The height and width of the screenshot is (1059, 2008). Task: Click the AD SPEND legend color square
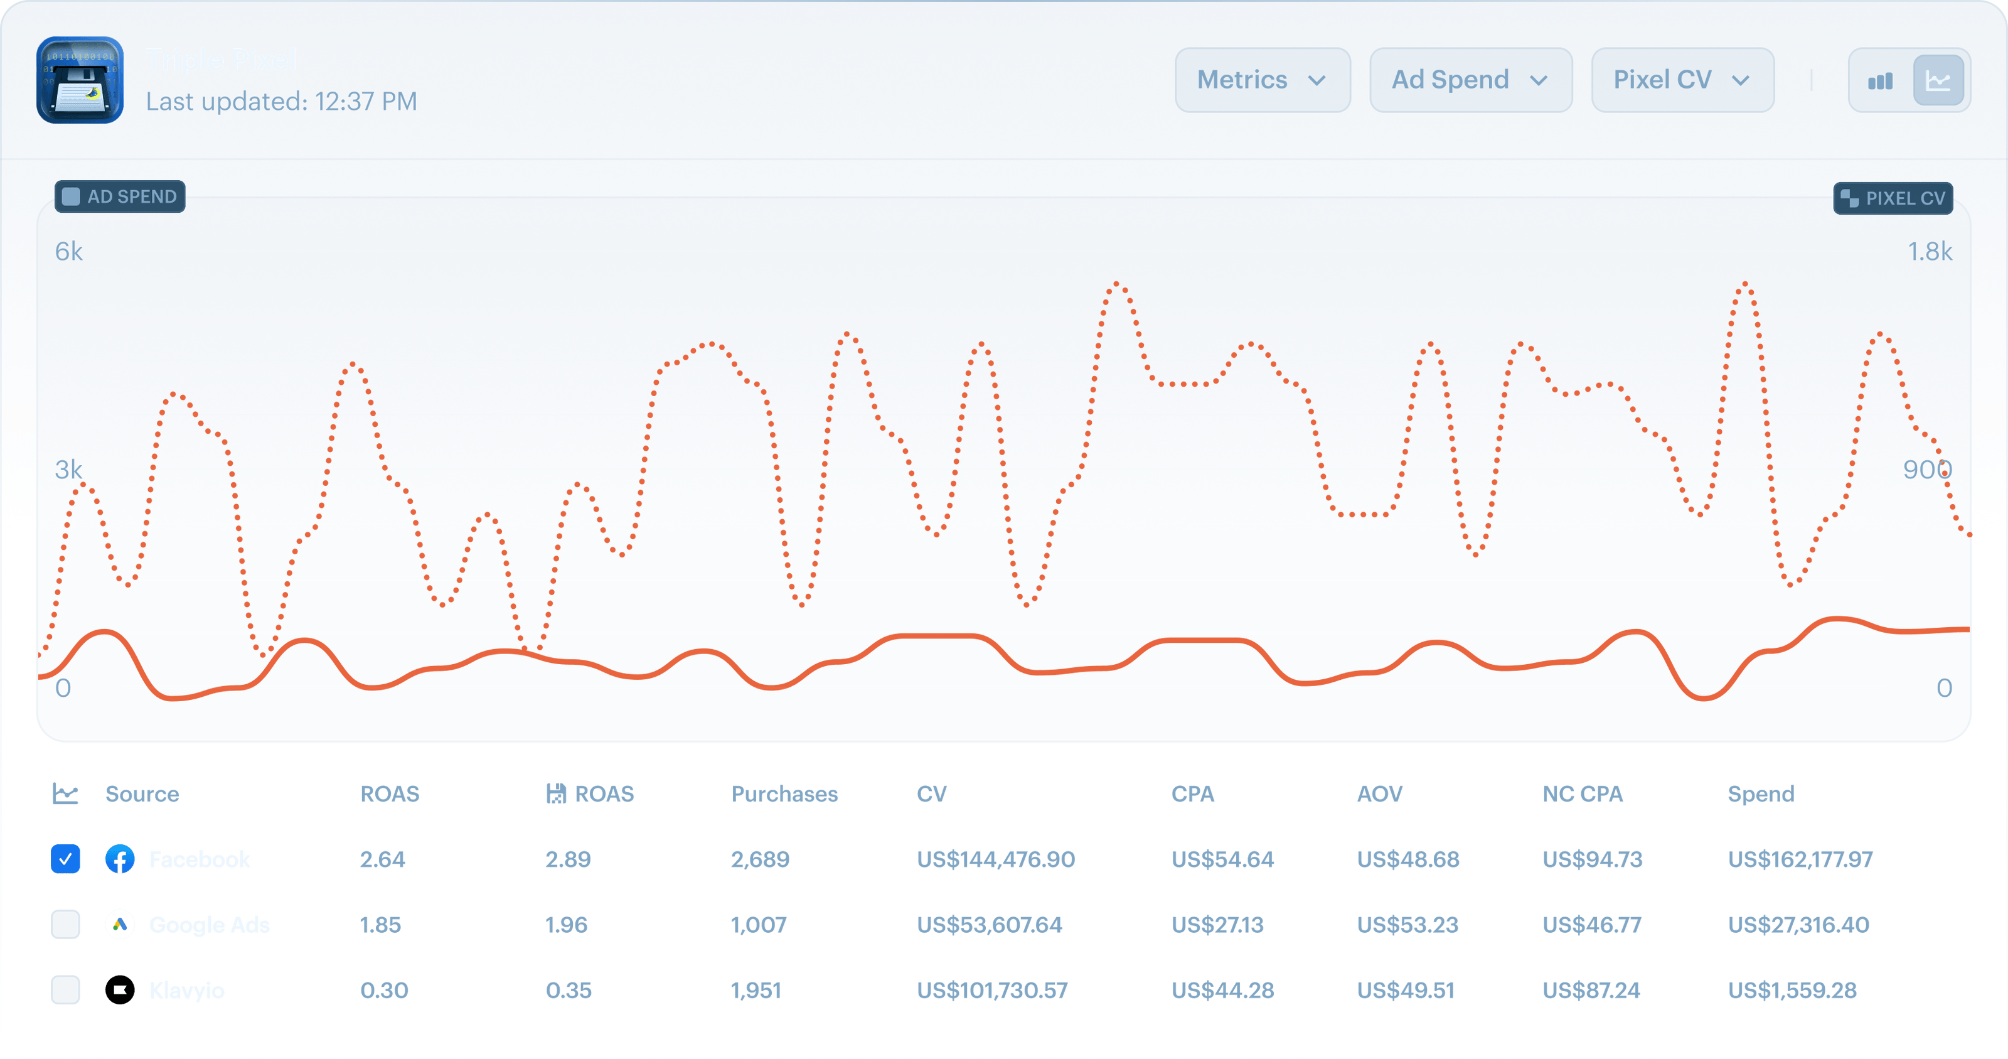pos(71,196)
